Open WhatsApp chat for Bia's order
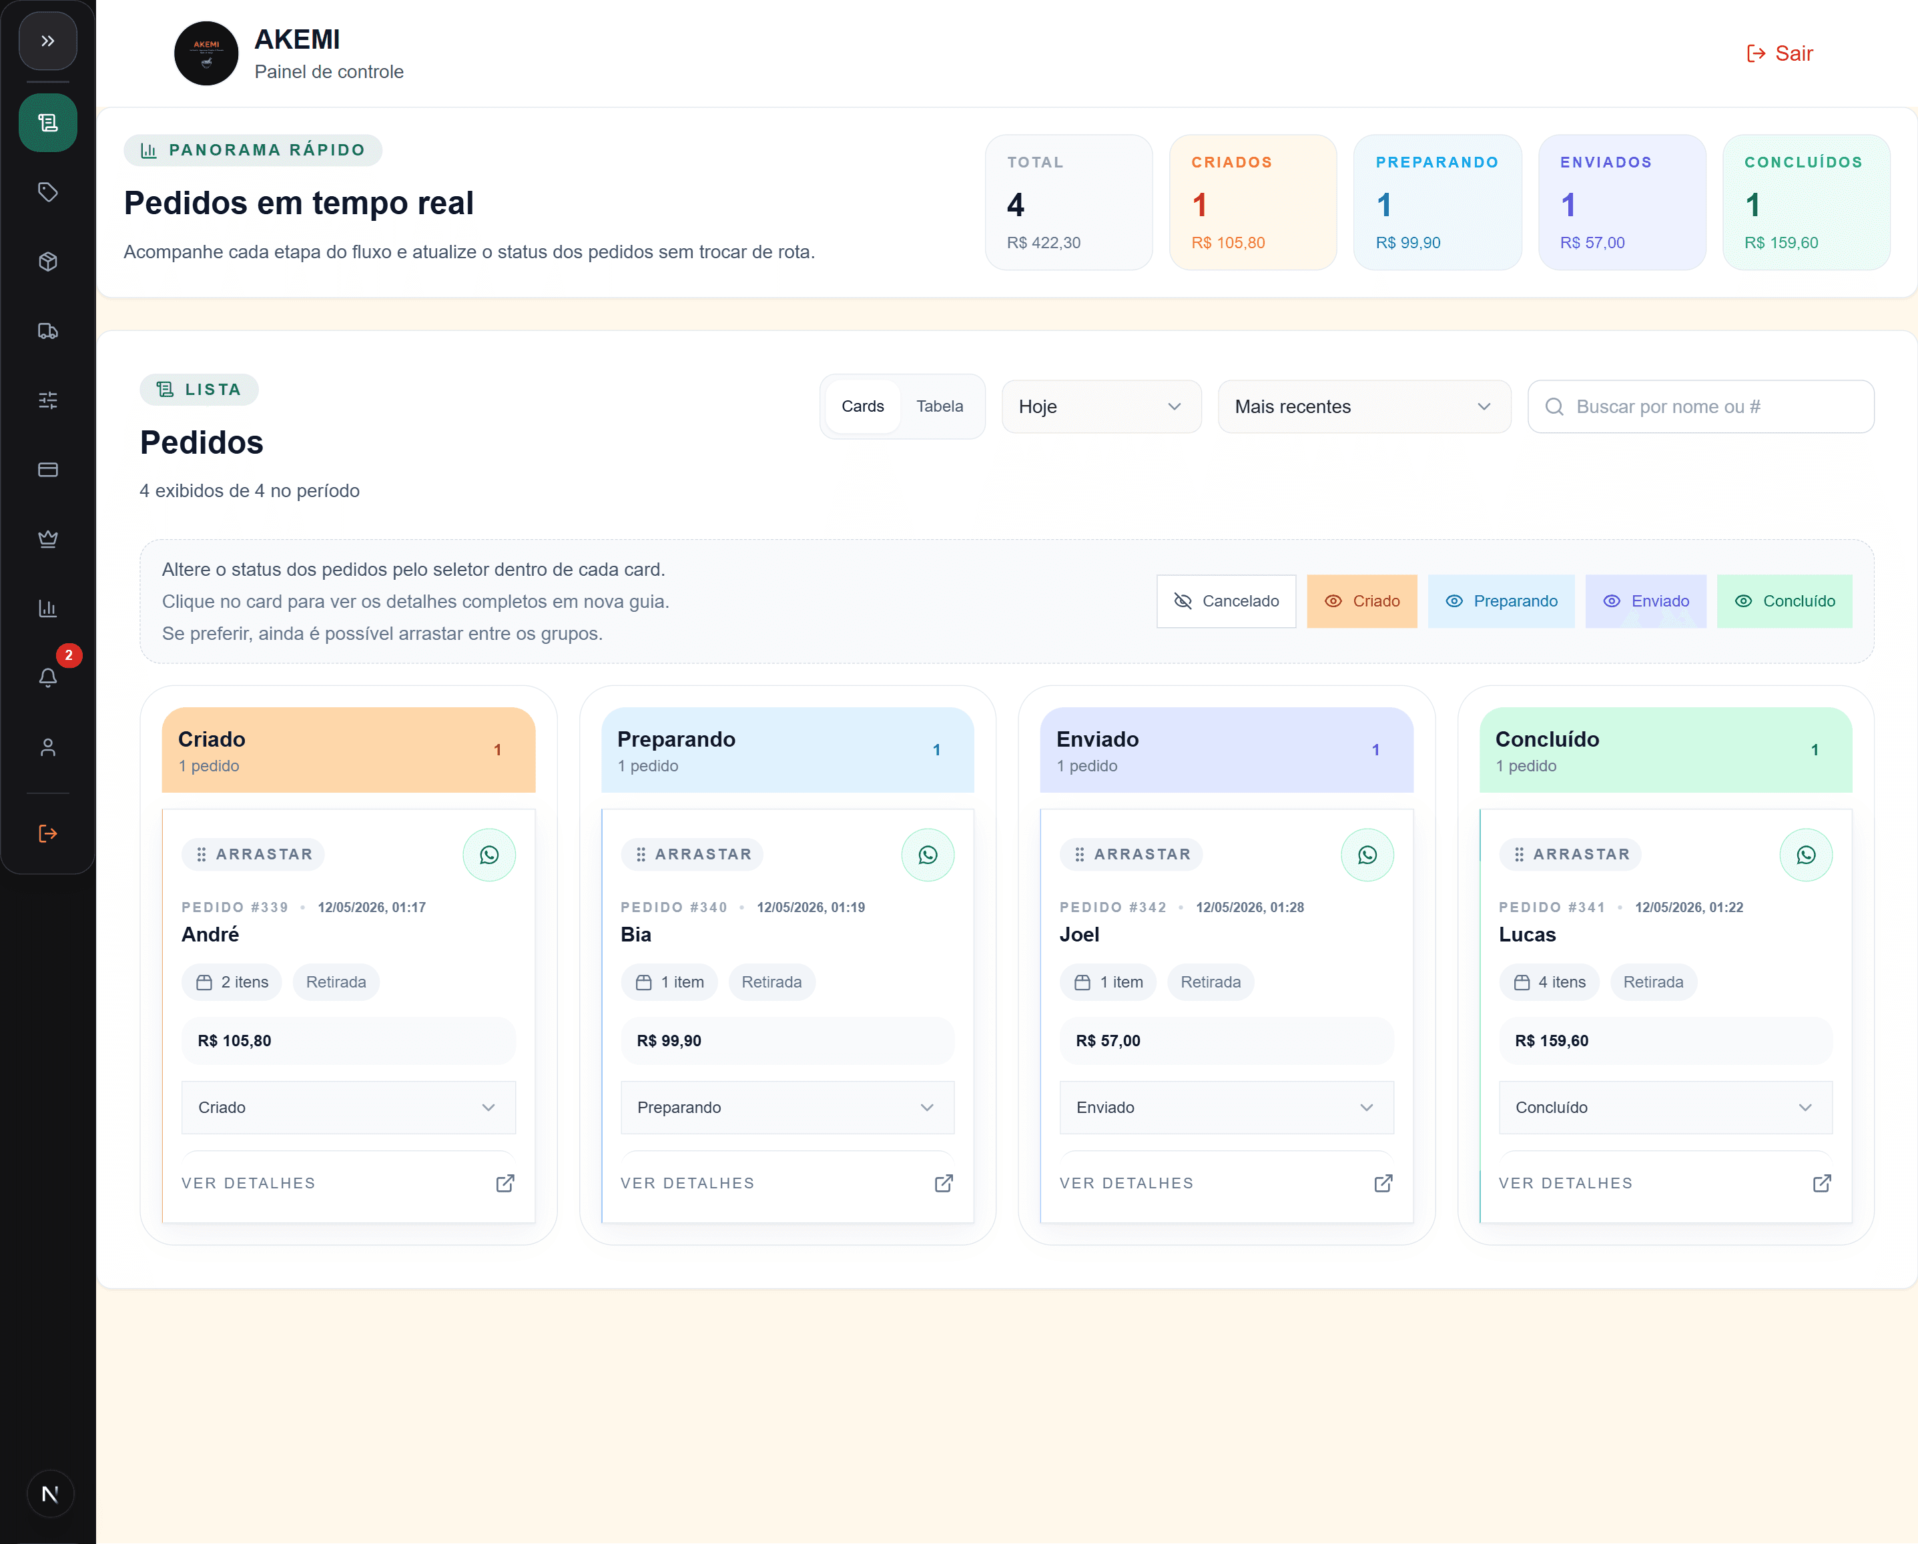Image resolution: width=1918 pixels, height=1544 pixels. 928,855
